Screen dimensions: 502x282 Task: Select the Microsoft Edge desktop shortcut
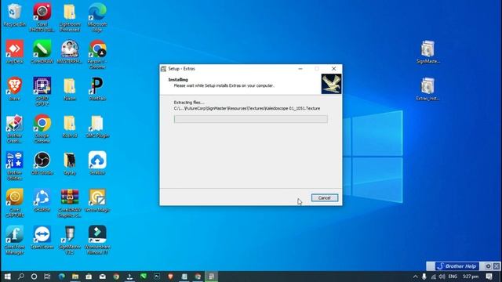point(97,17)
